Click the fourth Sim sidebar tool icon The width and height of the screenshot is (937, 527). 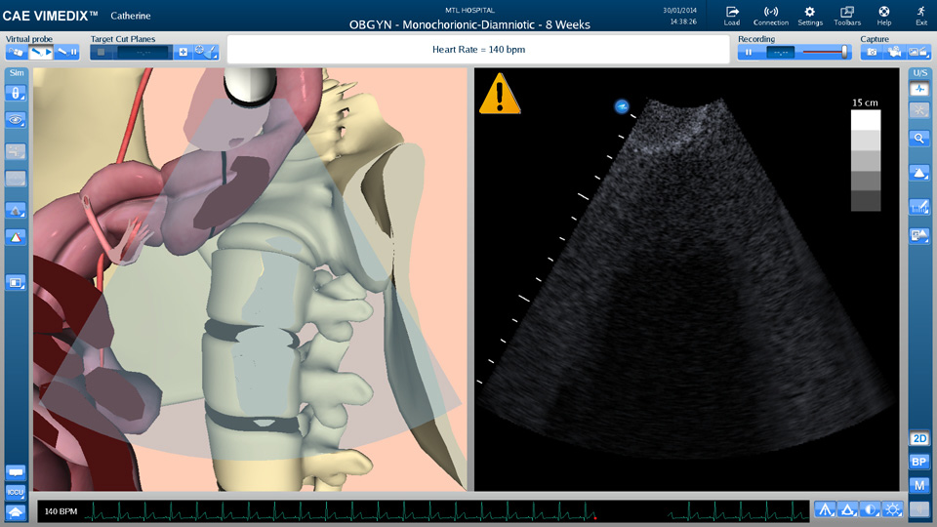coord(17,178)
